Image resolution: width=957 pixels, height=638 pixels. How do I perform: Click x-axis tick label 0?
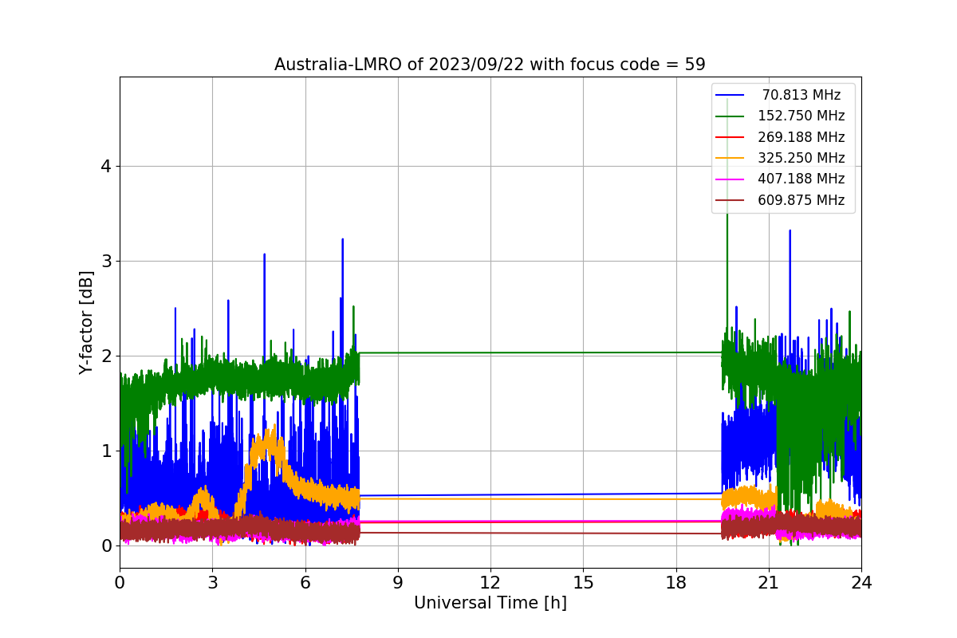pos(120,582)
